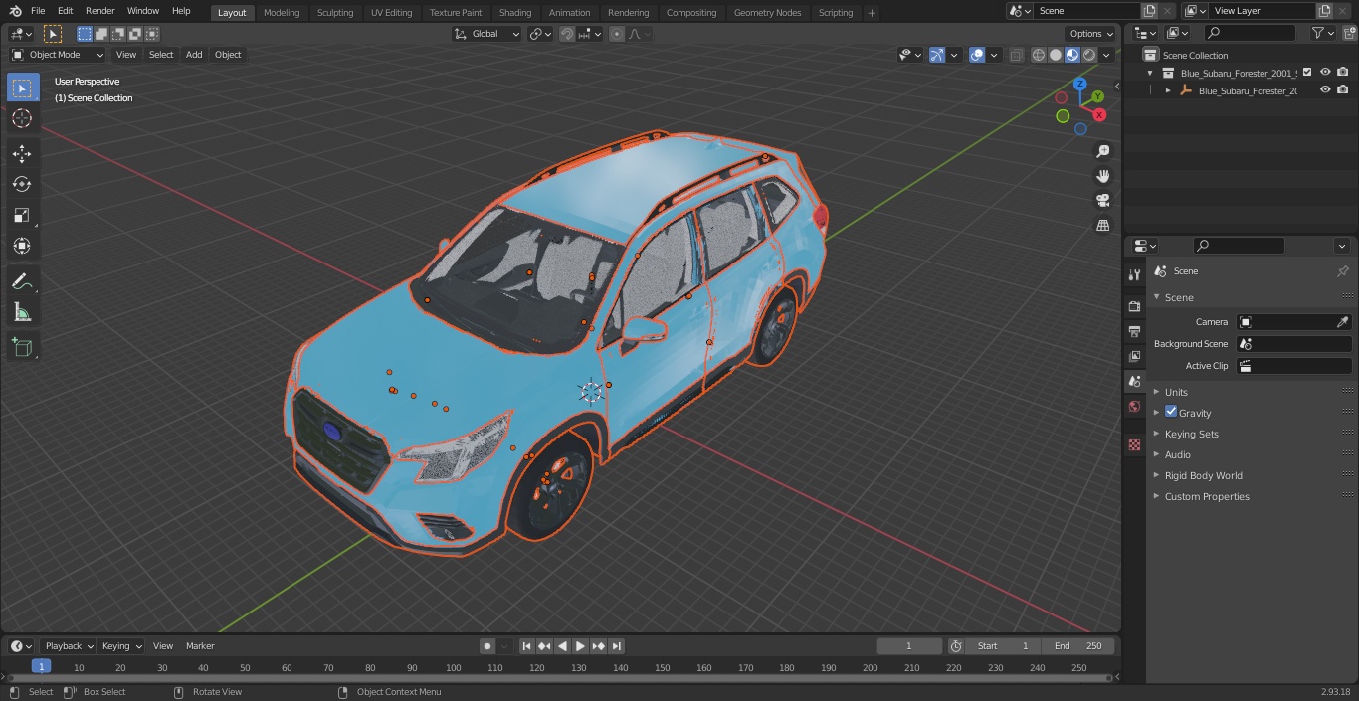1359x701 pixels.
Task: Open View Layer properties tab
Action: point(1134,356)
